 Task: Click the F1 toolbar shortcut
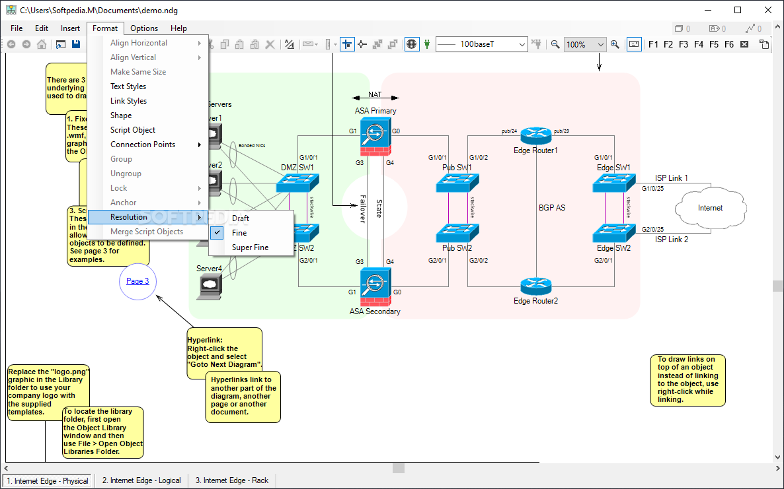654,44
